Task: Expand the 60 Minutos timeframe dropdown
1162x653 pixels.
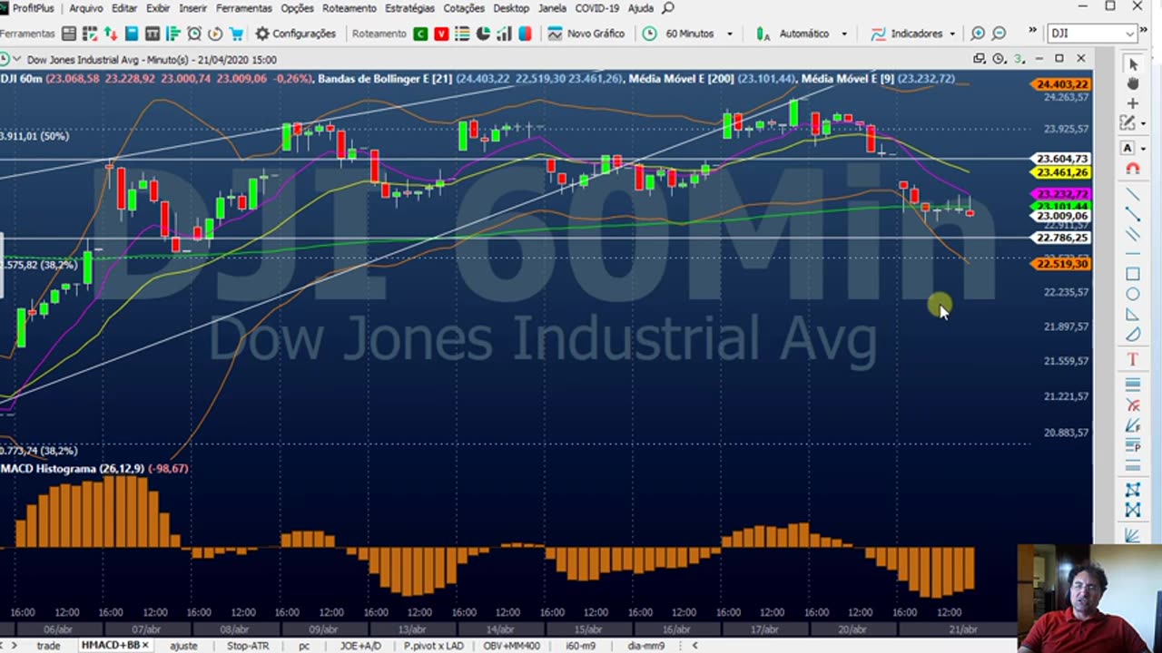Action: pos(730,34)
